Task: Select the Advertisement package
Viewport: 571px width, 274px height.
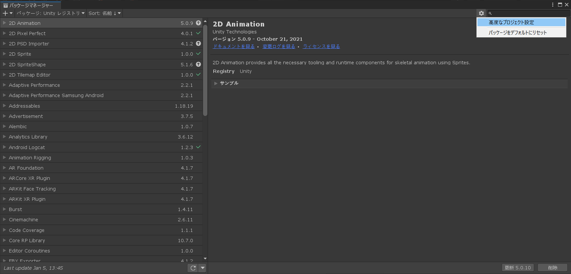Action: point(101,116)
